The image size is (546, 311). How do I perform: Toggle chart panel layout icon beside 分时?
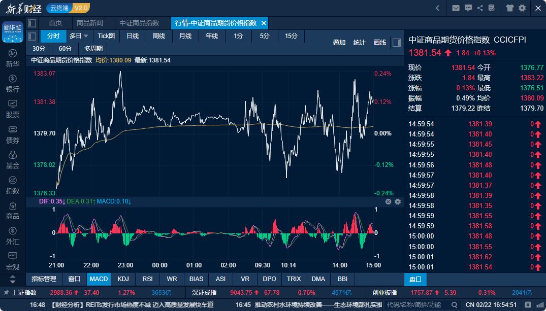pos(32,36)
